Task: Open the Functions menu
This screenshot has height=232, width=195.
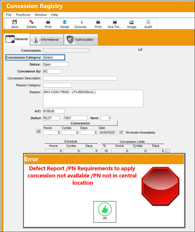Action: (x=23, y=15)
